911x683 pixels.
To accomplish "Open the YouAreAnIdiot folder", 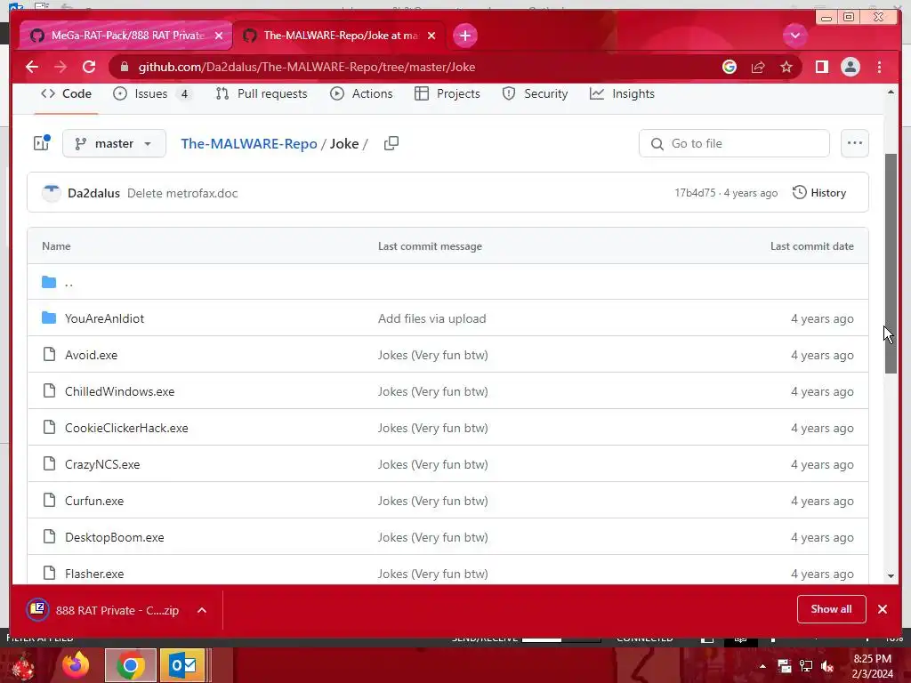I will click(x=105, y=318).
